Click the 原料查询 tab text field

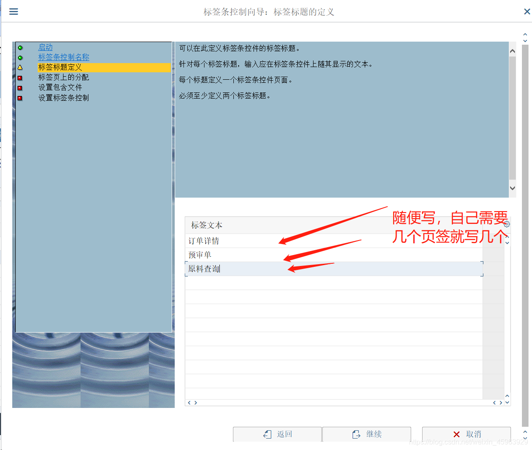point(334,269)
